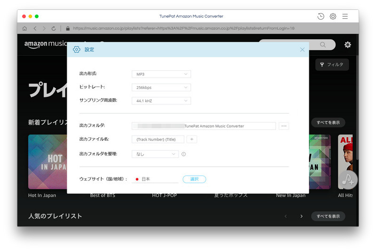Image resolution: width=376 pixels, height=251 pixels.
Task: Click the Hot In Japan title
Action: (42, 195)
